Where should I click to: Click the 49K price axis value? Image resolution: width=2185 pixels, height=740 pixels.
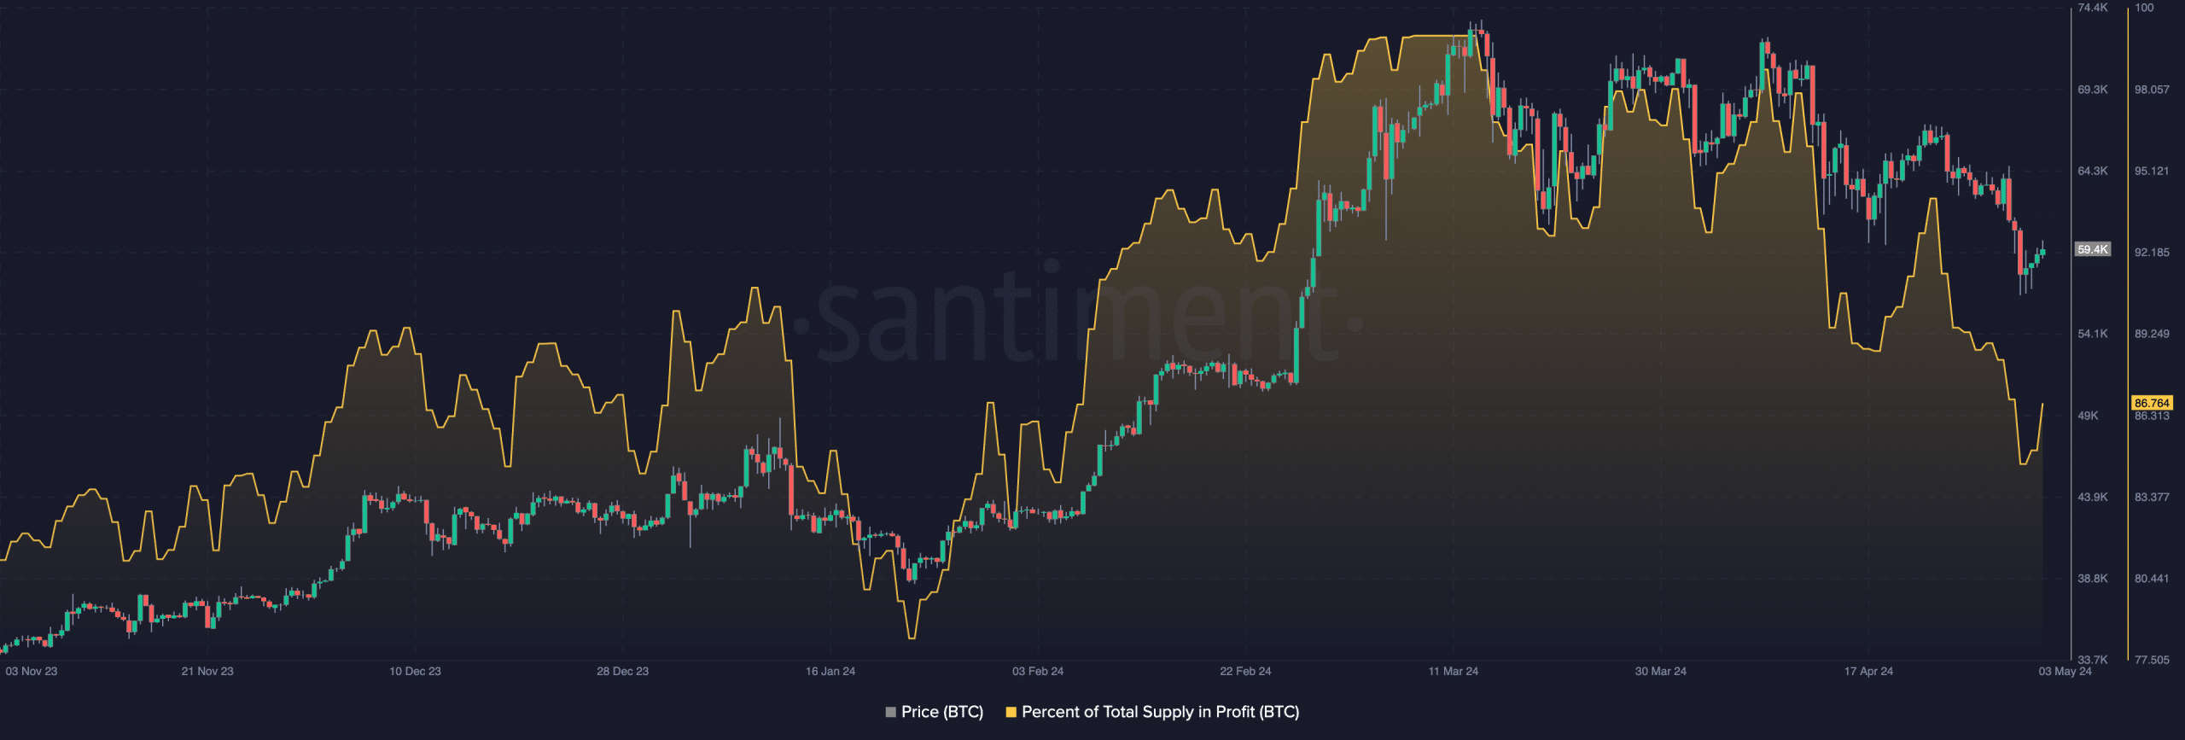coord(2089,416)
